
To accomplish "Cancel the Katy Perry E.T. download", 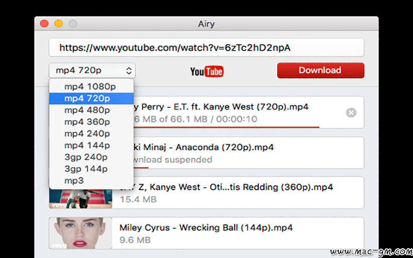I will [x=351, y=112].
